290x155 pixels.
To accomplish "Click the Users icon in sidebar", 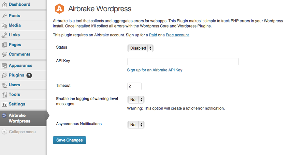I will point(4,85).
